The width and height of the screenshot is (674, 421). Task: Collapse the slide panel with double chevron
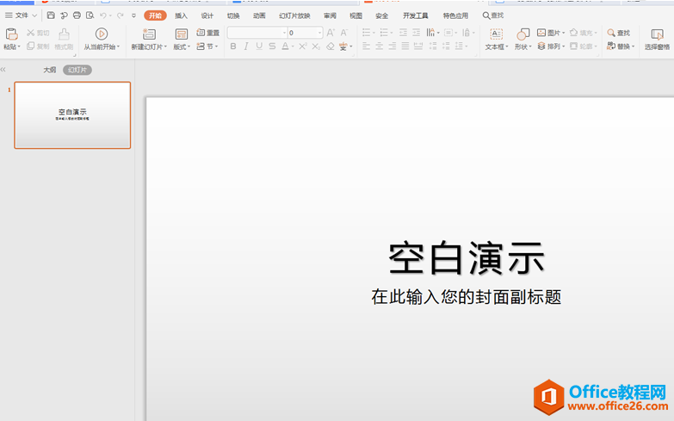(x=3, y=69)
